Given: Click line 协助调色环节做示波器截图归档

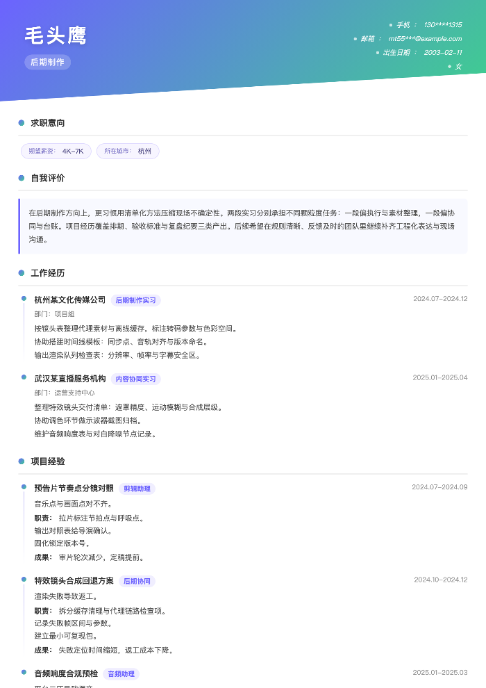Looking at the screenshot, I should pyautogui.click(x=89, y=420).
